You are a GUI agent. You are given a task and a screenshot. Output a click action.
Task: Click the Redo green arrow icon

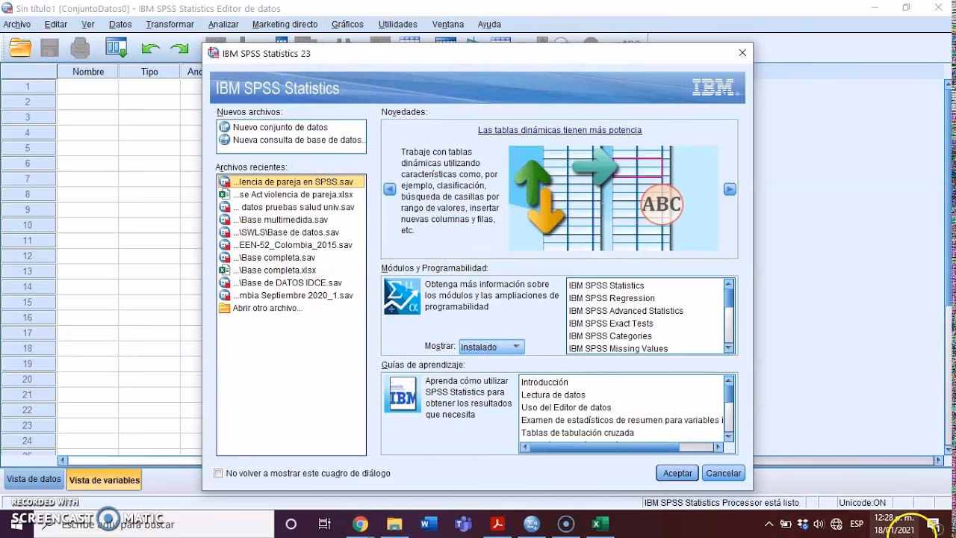(179, 49)
